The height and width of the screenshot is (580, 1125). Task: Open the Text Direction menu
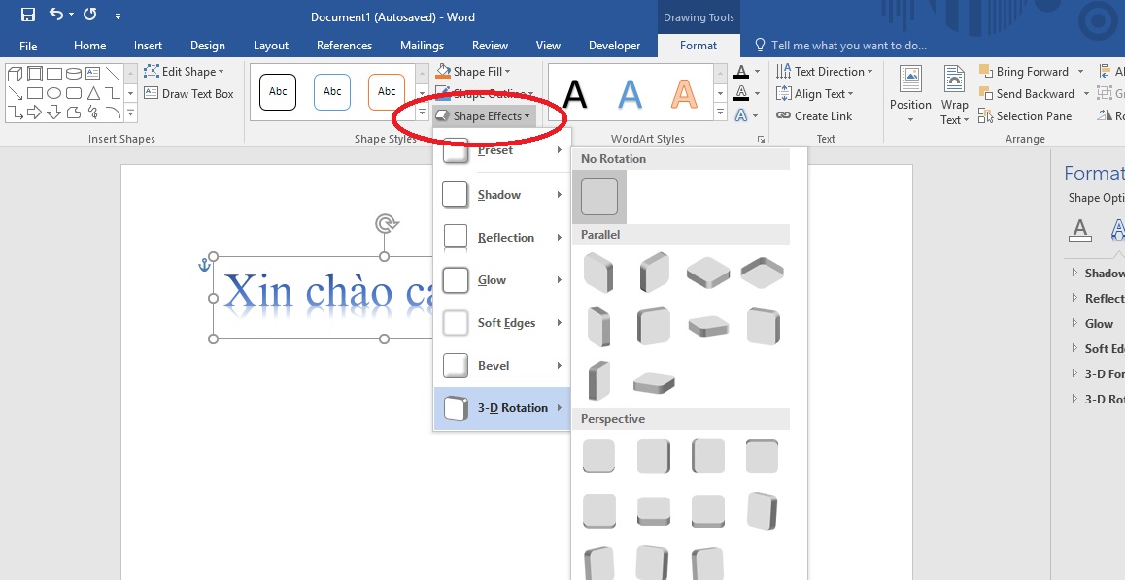825,72
